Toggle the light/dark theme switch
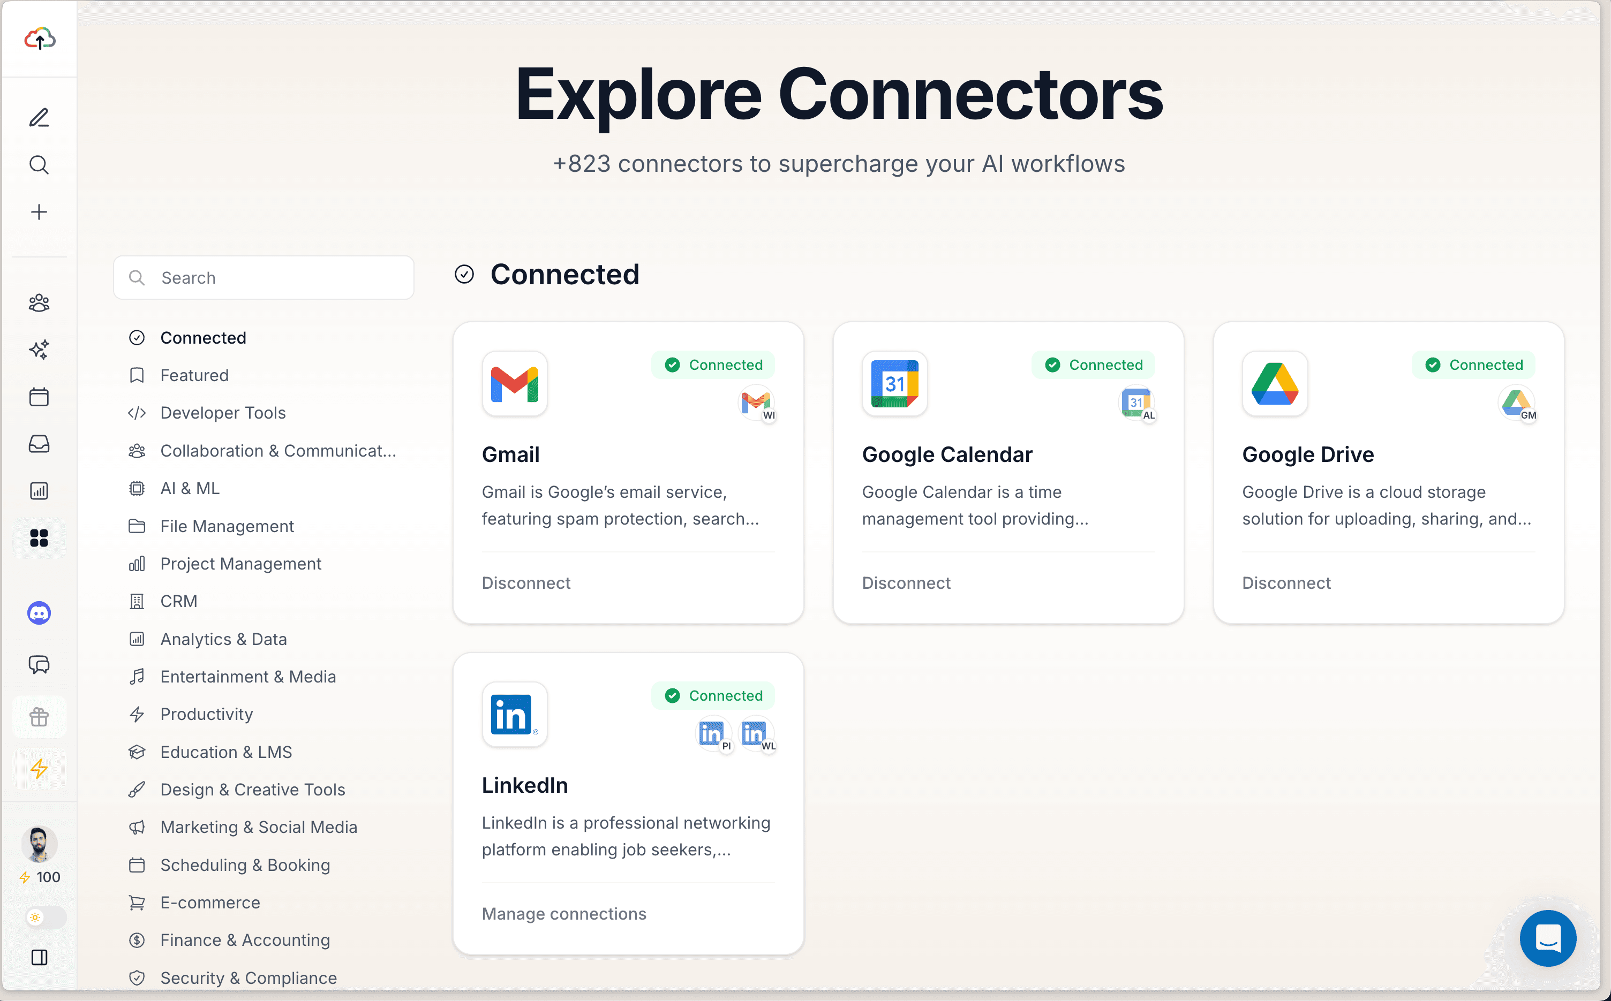Image resolution: width=1611 pixels, height=1001 pixels. 39,917
